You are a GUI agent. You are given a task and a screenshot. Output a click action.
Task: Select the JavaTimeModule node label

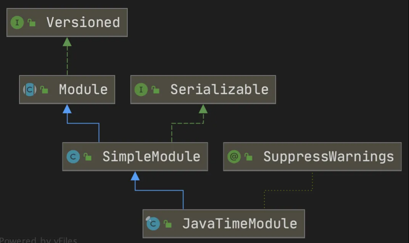pyautogui.click(x=240, y=224)
